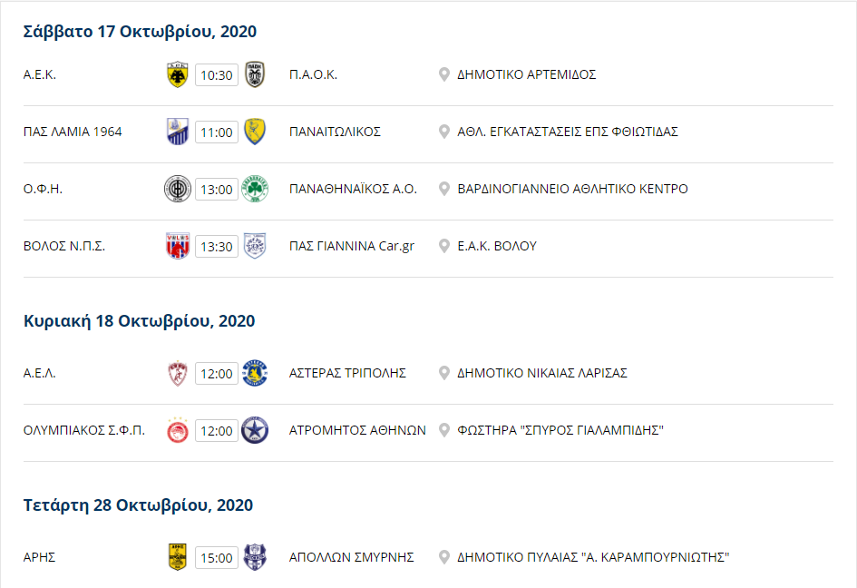857x588 pixels.
Task: Click the 13:30 match time box
Action: 217,247
